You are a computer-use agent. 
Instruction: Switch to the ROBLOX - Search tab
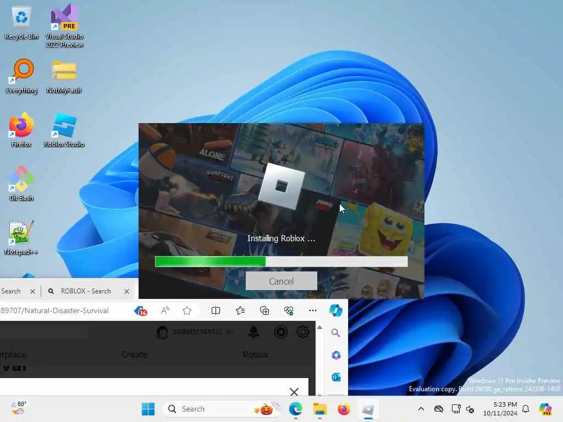point(86,291)
